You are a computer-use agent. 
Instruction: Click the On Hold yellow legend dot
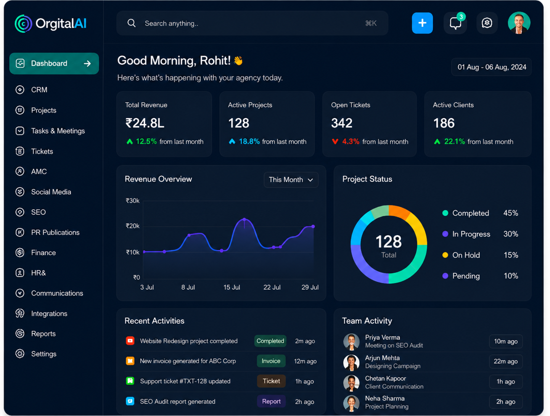tap(445, 255)
